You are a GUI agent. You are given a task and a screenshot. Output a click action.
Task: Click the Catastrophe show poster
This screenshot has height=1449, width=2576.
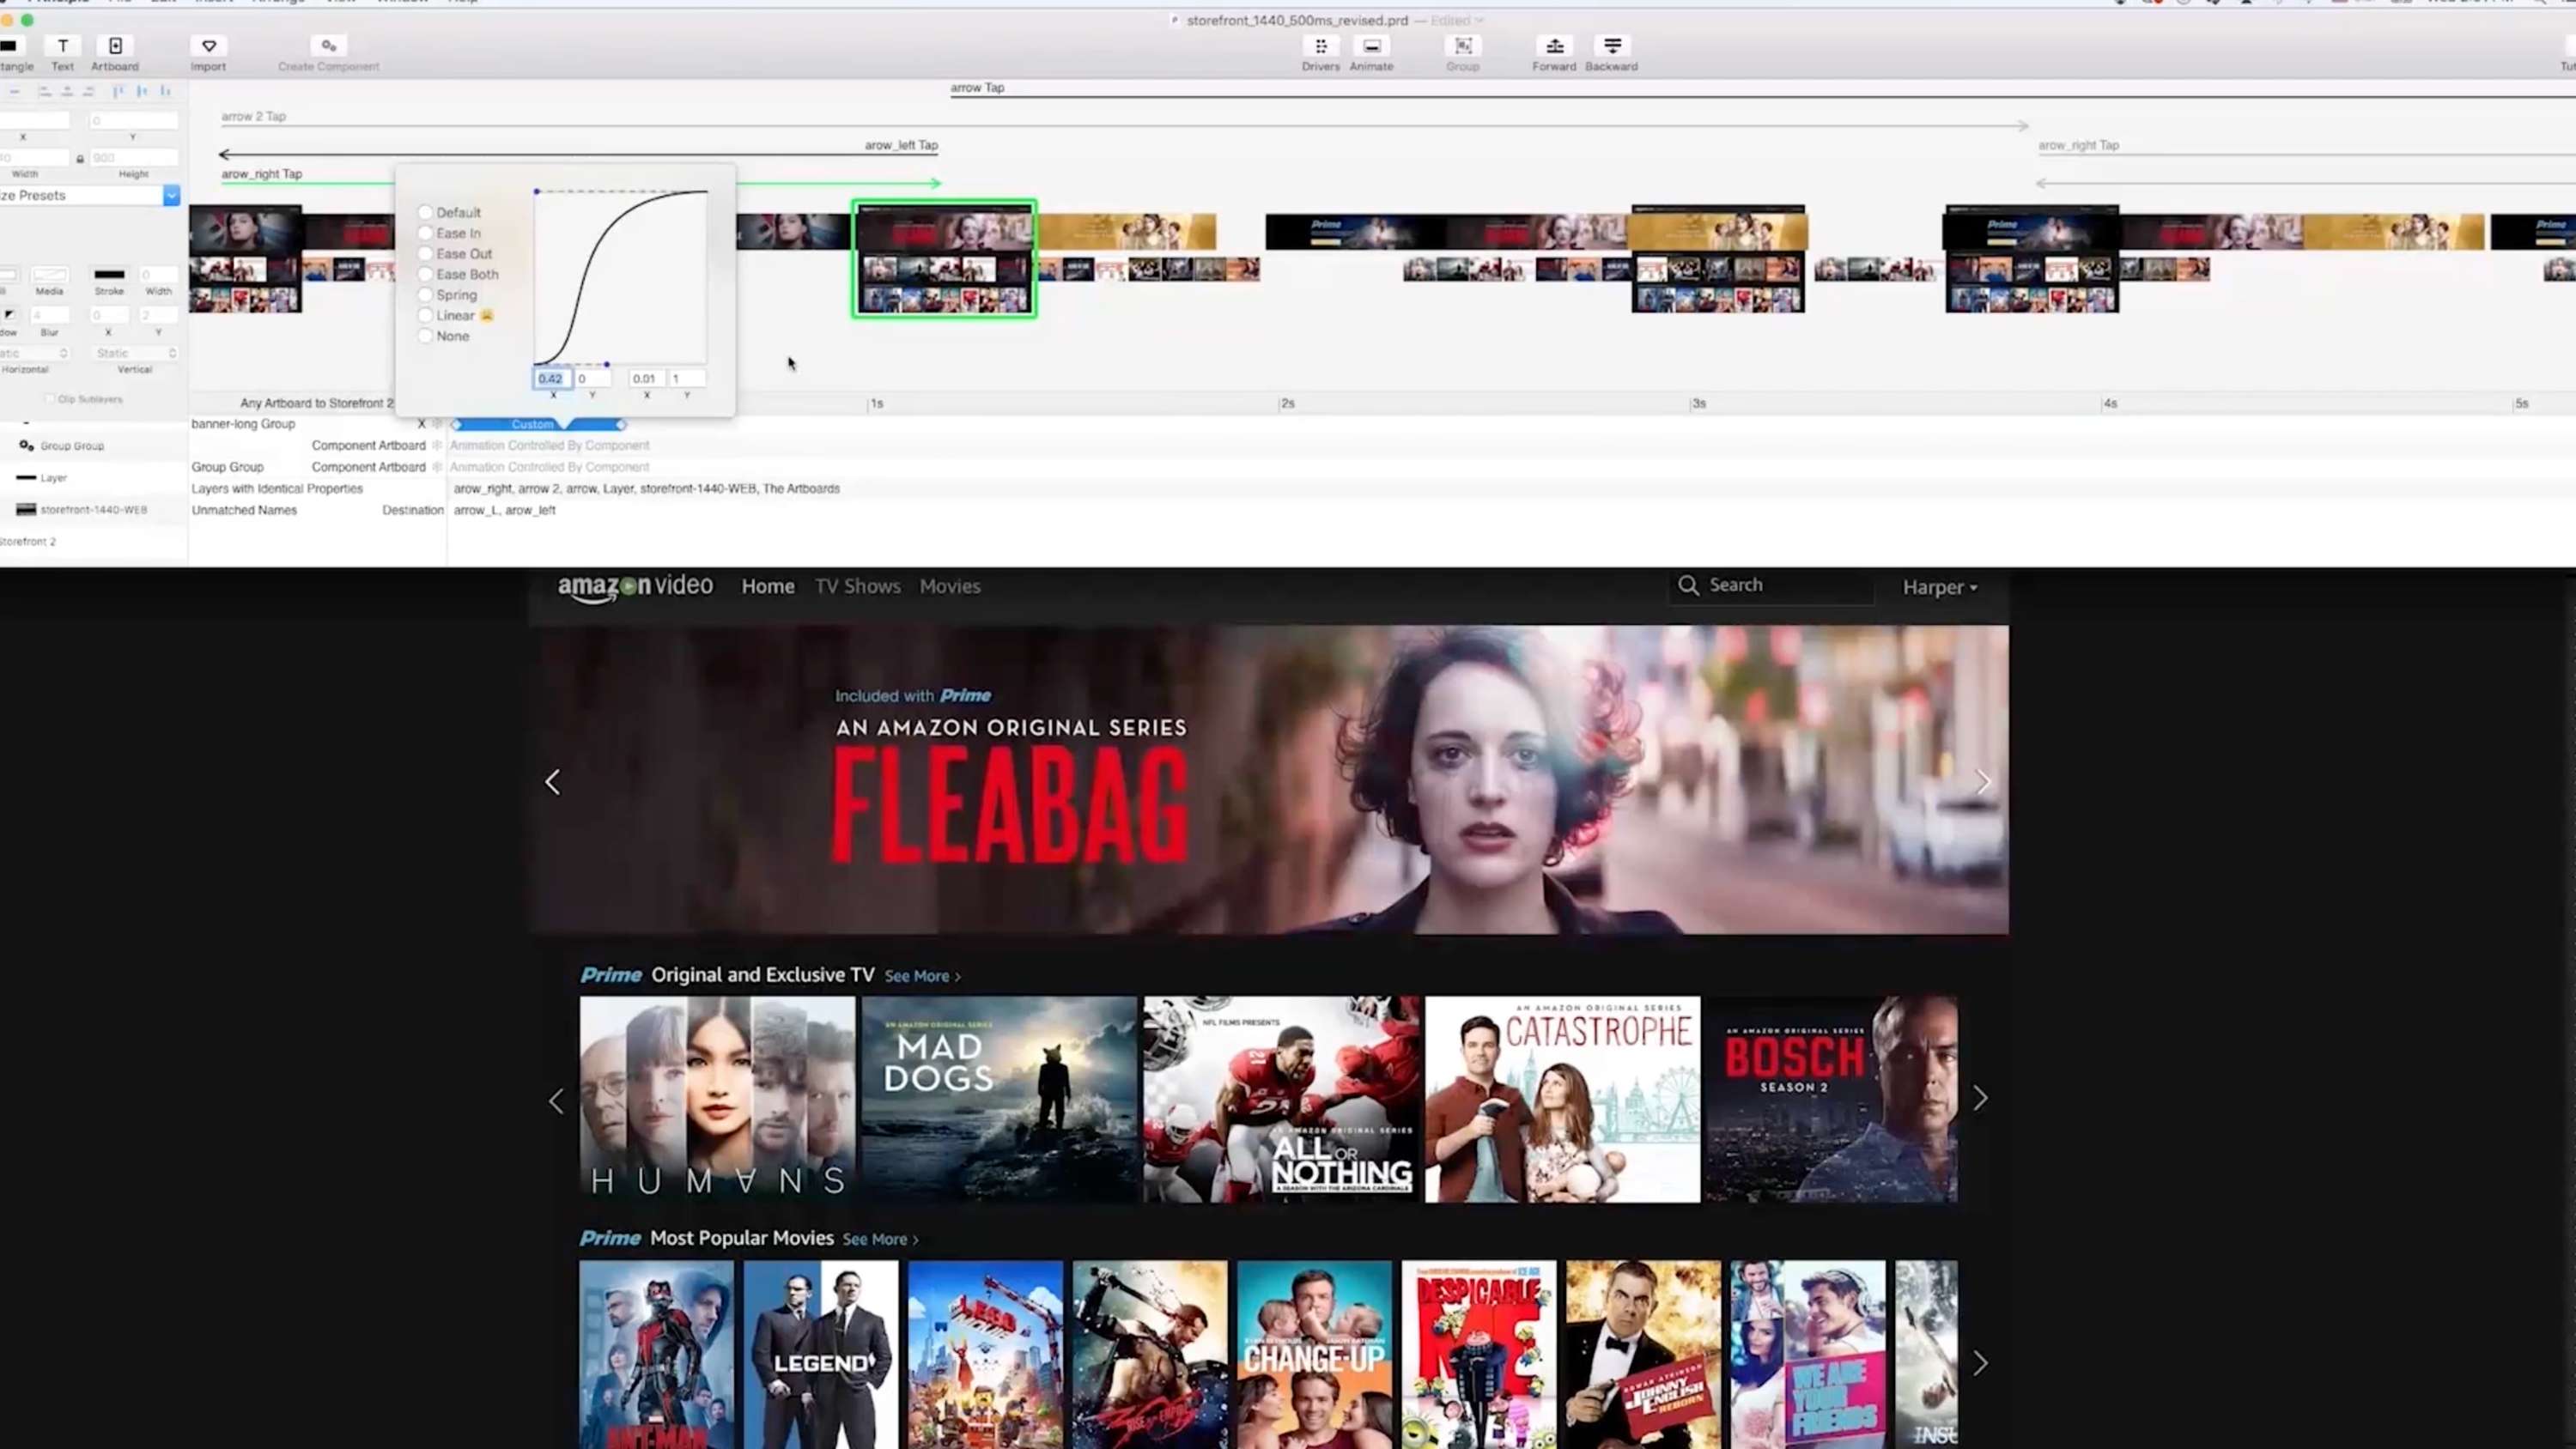1562,1099
